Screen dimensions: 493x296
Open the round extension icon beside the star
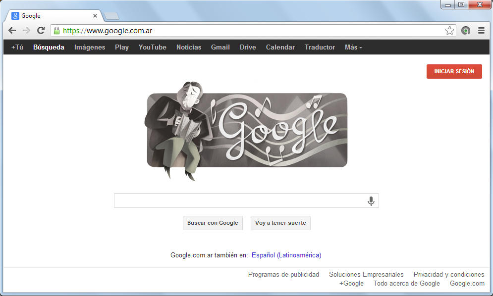click(x=466, y=31)
